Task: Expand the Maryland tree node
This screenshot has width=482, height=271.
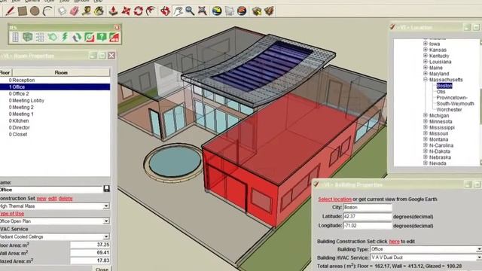Action: click(x=426, y=74)
